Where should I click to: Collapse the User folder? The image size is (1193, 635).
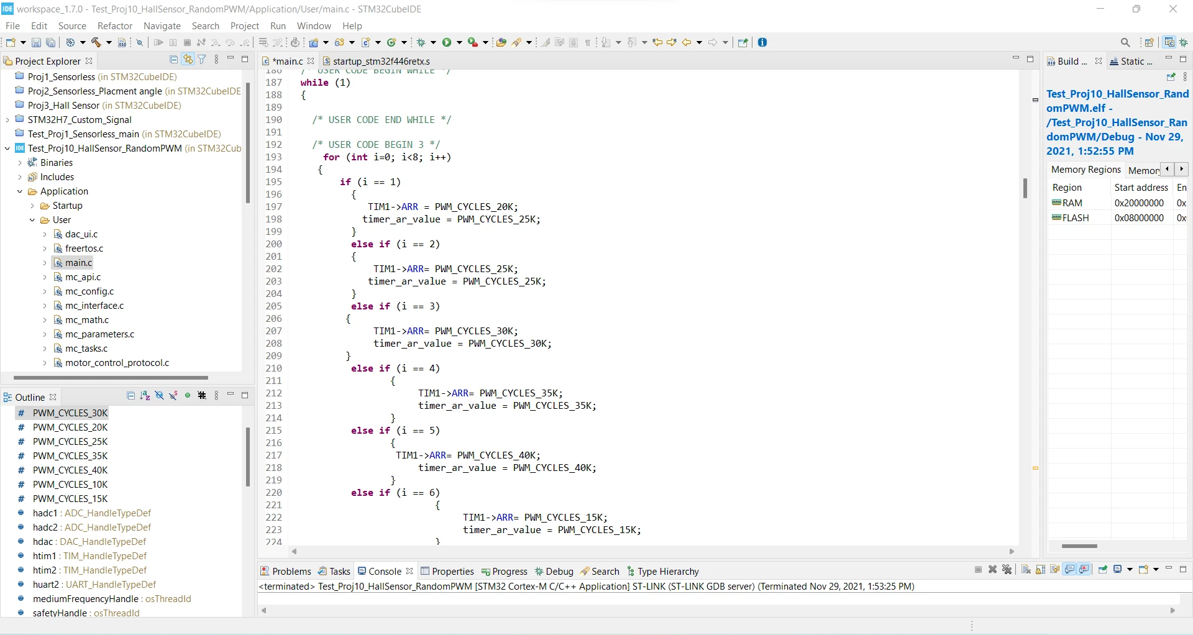(32, 220)
